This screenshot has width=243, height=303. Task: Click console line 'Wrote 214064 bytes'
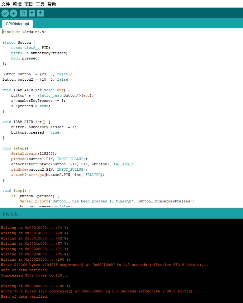(x=104, y=265)
